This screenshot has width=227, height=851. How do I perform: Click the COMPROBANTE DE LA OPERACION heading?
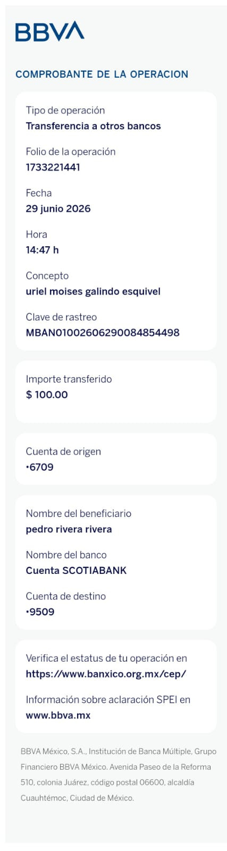coord(102,74)
